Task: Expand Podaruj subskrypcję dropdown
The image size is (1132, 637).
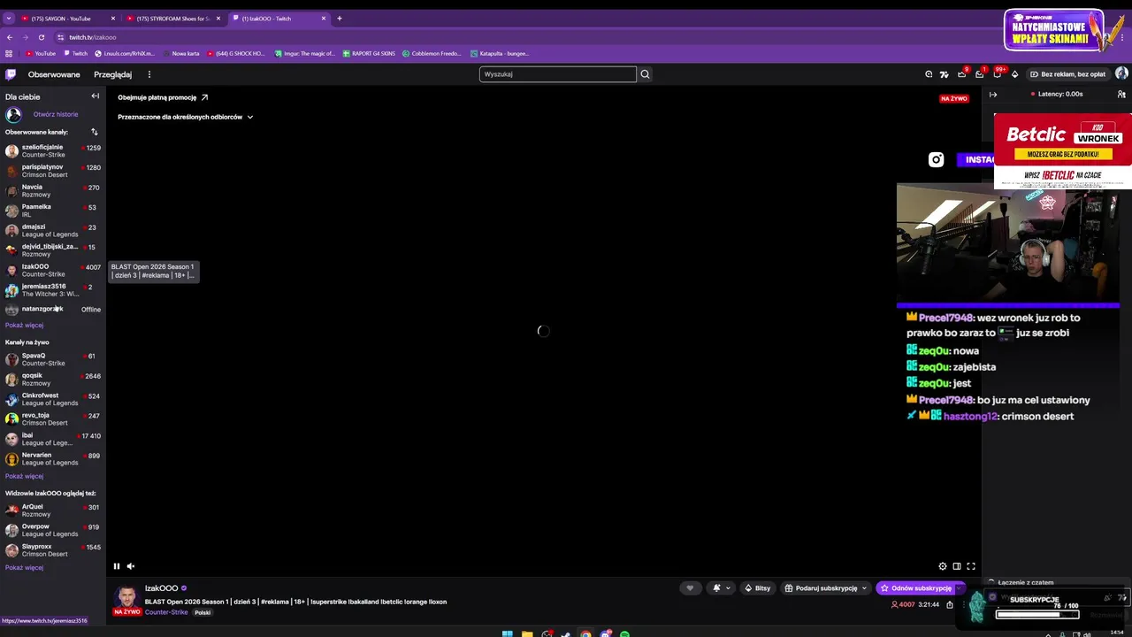Action: pos(864,588)
